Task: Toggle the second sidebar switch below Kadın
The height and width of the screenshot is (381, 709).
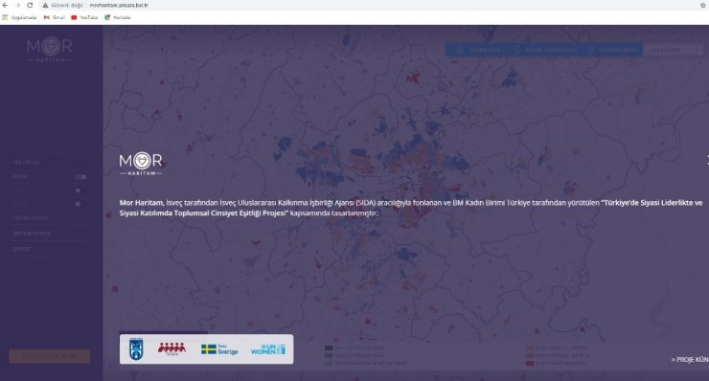Action: (79, 190)
